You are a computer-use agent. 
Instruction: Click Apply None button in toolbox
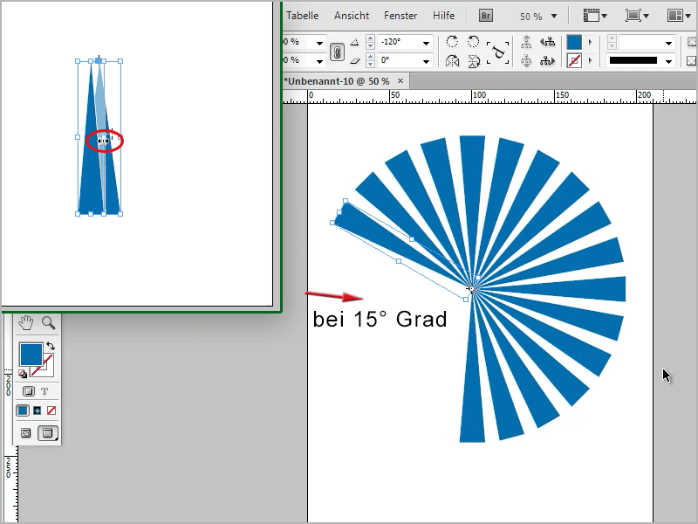tap(51, 410)
